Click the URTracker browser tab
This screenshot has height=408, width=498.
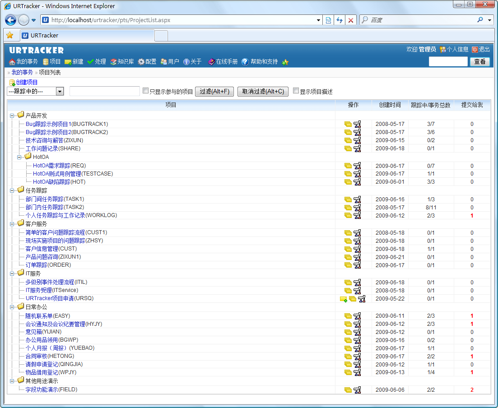87,36
